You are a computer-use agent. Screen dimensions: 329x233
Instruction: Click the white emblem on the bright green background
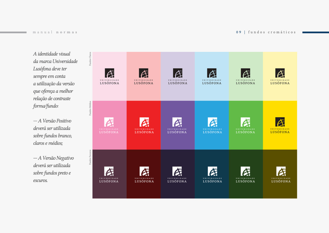pyautogui.click(x=245, y=122)
